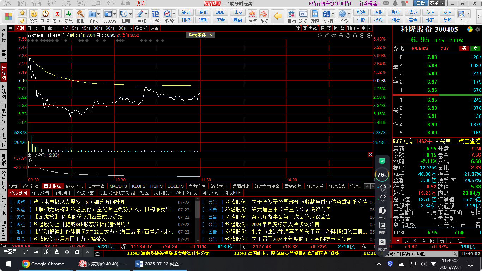
Task: Click the large orange back arrow
Action: coord(278,16)
